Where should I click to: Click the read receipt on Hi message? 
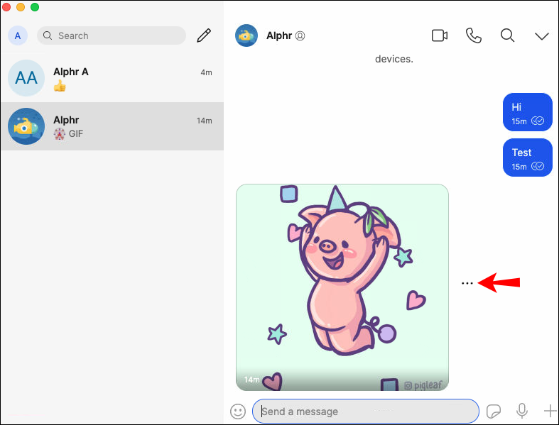[x=538, y=121]
